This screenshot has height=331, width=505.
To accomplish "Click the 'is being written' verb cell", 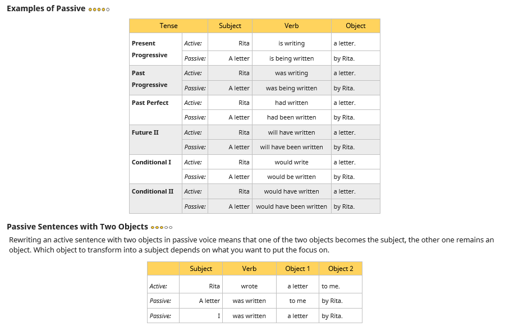I will coord(291,58).
